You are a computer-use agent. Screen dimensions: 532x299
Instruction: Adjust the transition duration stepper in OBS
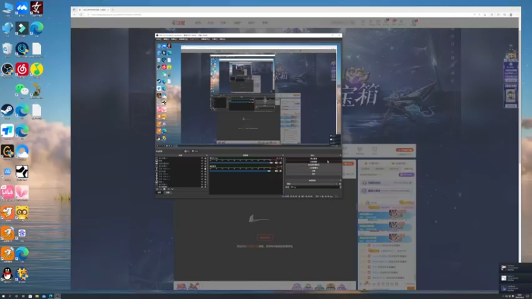tap(340, 187)
